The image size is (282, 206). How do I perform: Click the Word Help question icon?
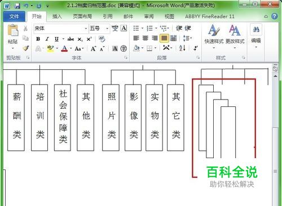275,16
